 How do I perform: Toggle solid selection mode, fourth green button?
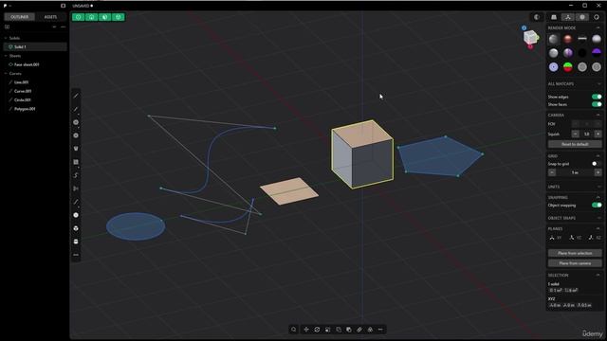coord(119,17)
